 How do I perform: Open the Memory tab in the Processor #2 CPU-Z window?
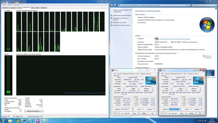(x=180, y=74)
